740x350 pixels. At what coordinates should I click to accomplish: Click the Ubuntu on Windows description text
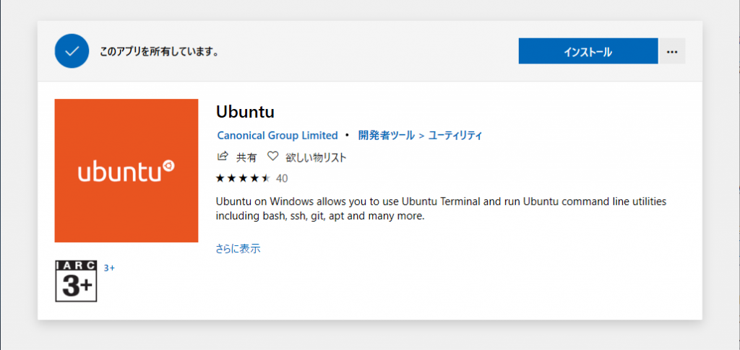click(x=442, y=209)
